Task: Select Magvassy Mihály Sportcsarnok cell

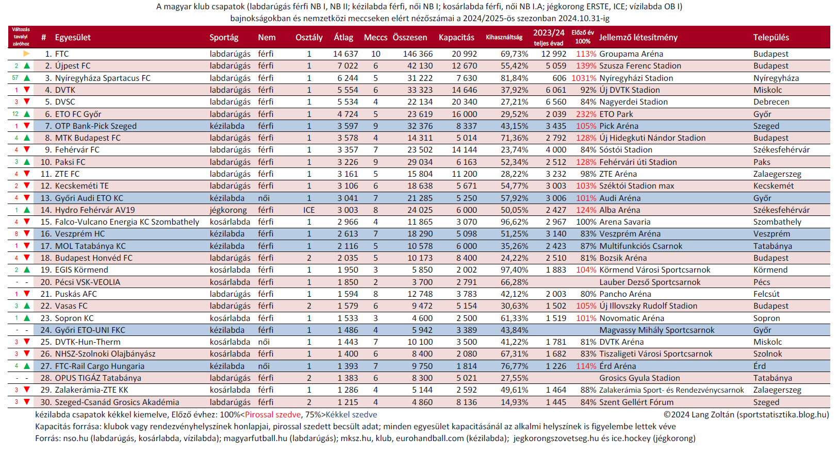Action: pyautogui.click(x=657, y=330)
